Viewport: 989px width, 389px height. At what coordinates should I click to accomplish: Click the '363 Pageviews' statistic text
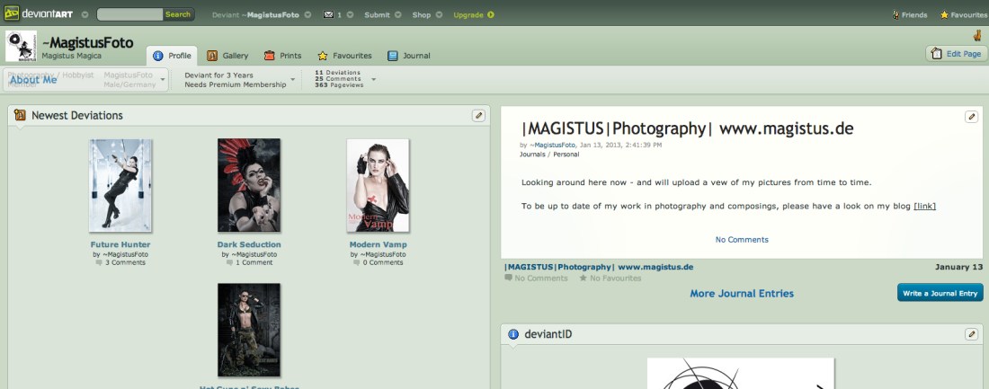339,85
